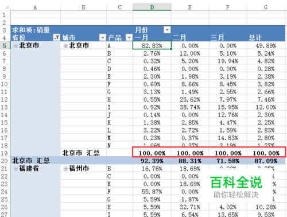
Task: Click the select-all corner triangle
Action: (x=7, y=7)
